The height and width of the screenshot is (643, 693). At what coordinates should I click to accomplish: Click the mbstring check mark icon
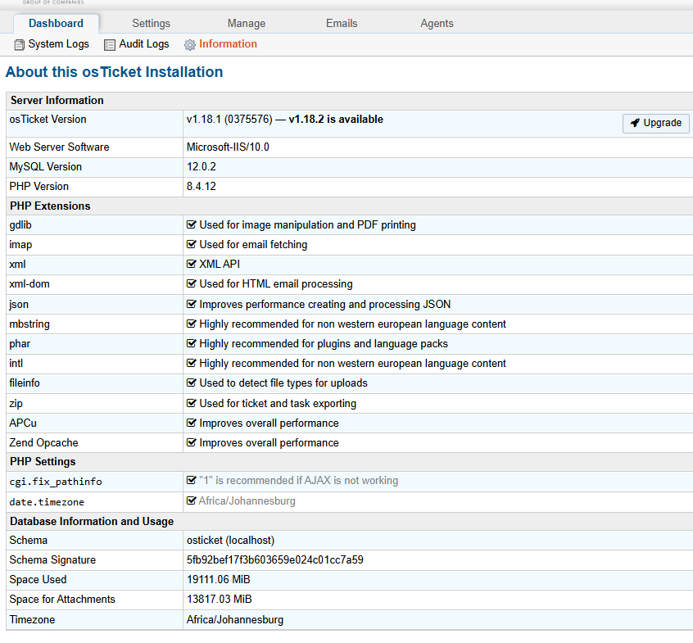coord(191,324)
